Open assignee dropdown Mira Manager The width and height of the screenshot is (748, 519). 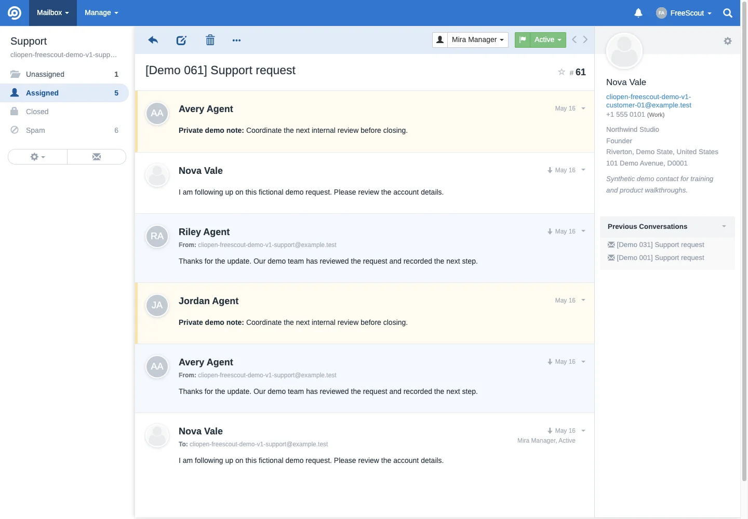point(477,39)
